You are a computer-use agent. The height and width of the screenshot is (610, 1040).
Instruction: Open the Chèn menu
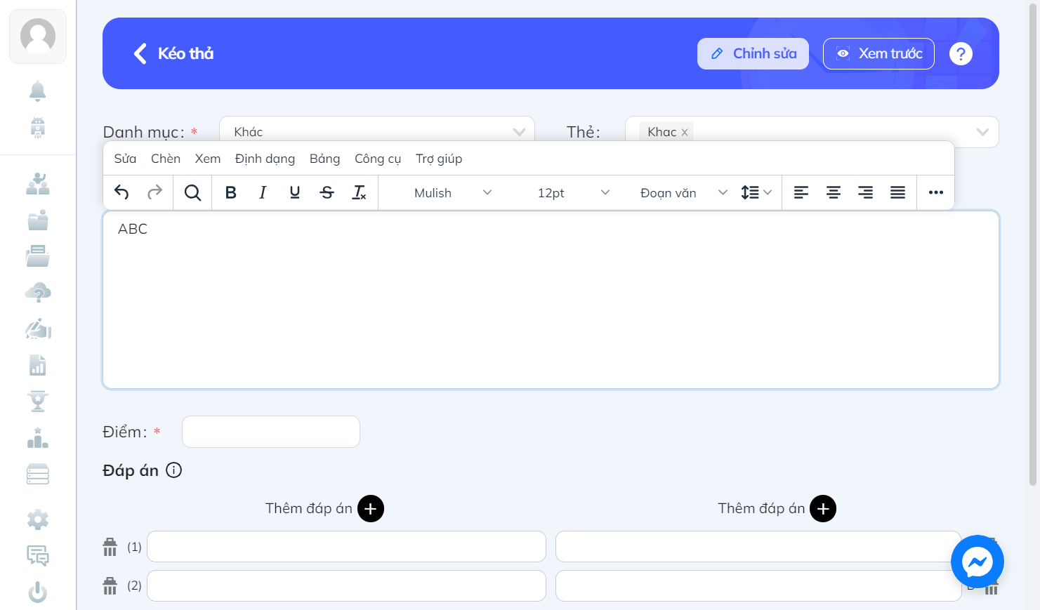[x=166, y=159]
